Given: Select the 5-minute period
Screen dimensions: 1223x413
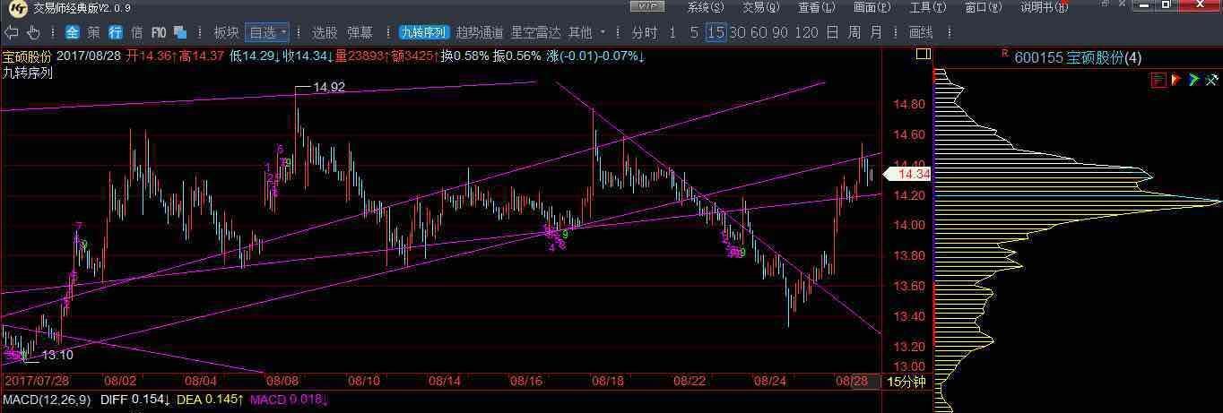Looking at the screenshot, I should pyautogui.click(x=695, y=32).
